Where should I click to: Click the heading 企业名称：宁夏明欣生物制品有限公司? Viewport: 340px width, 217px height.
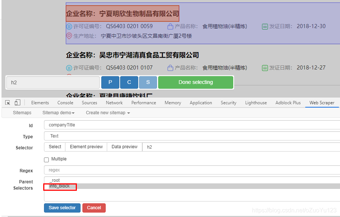click(x=123, y=14)
